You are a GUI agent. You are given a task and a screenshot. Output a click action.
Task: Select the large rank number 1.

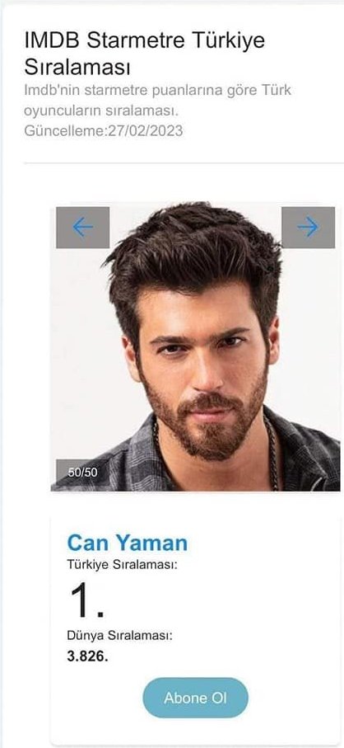(x=87, y=600)
